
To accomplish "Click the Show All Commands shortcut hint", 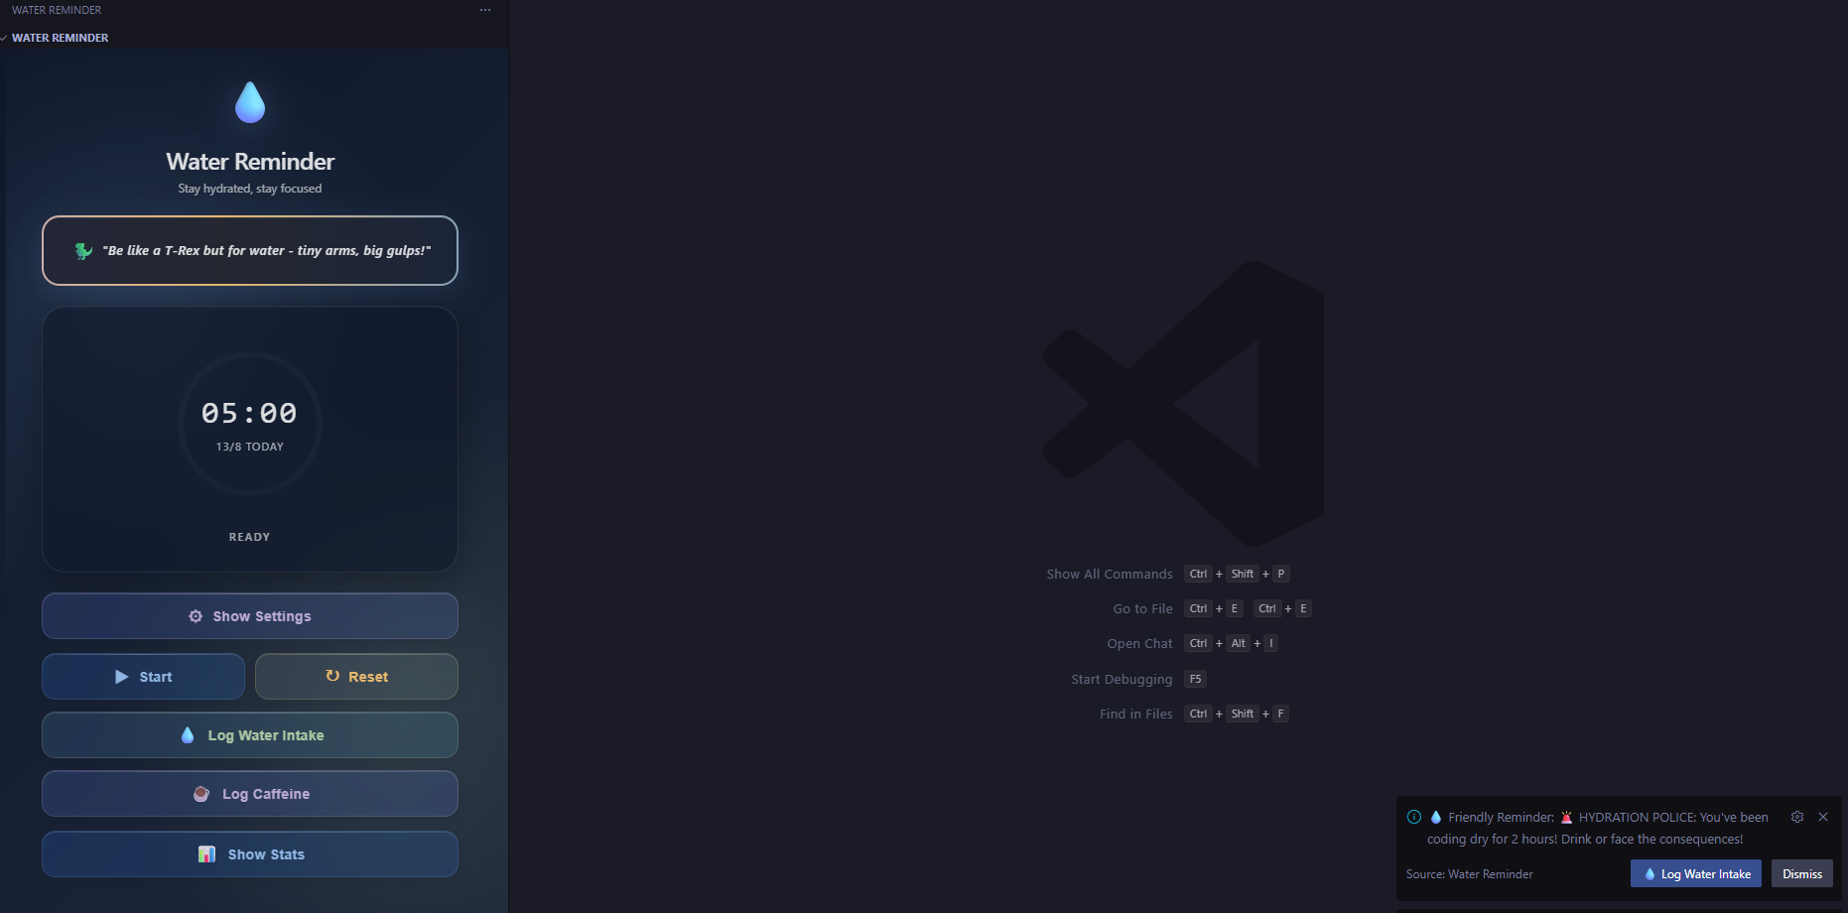I will [1167, 574].
